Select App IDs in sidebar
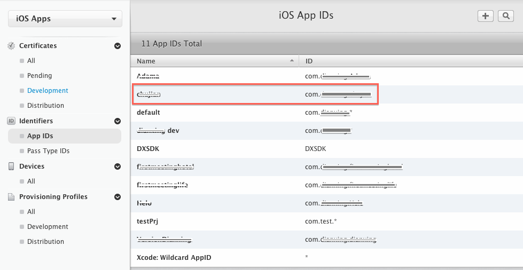 (x=65, y=136)
